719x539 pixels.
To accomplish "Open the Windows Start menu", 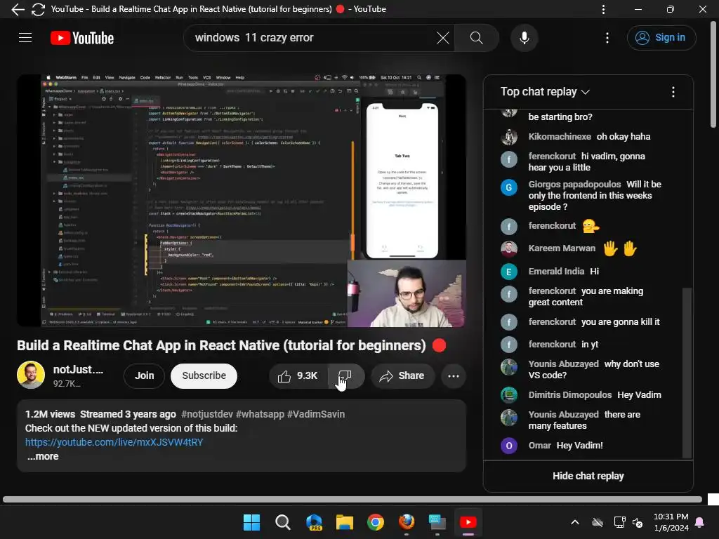I will [x=251, y=522].
